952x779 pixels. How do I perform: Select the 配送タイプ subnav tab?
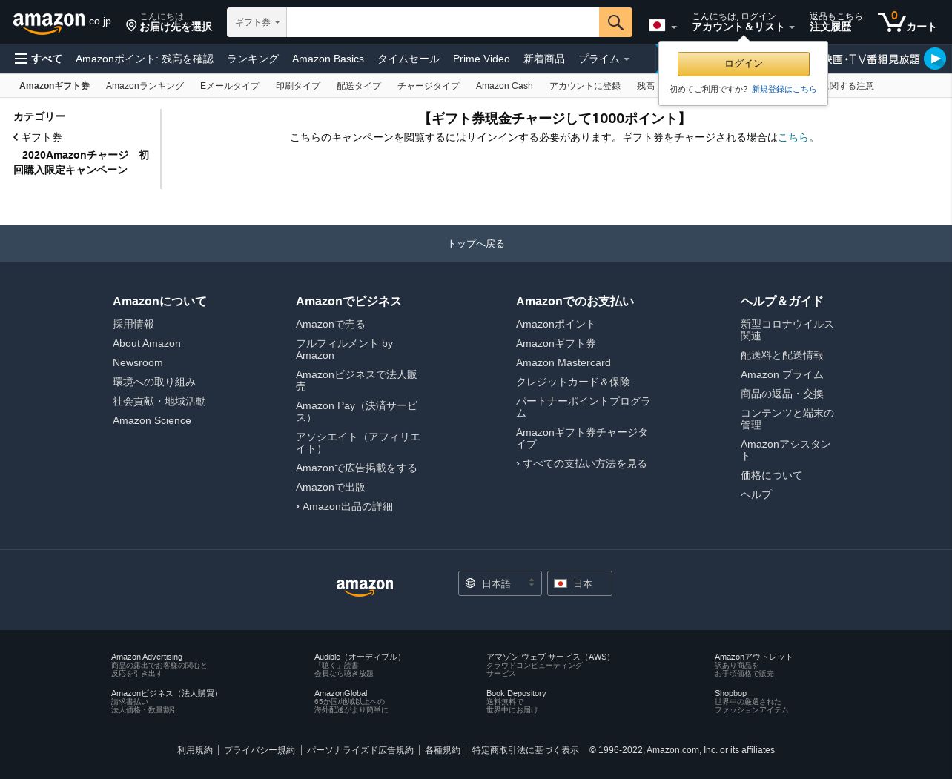pyautogui.click(x=359, y=86)
